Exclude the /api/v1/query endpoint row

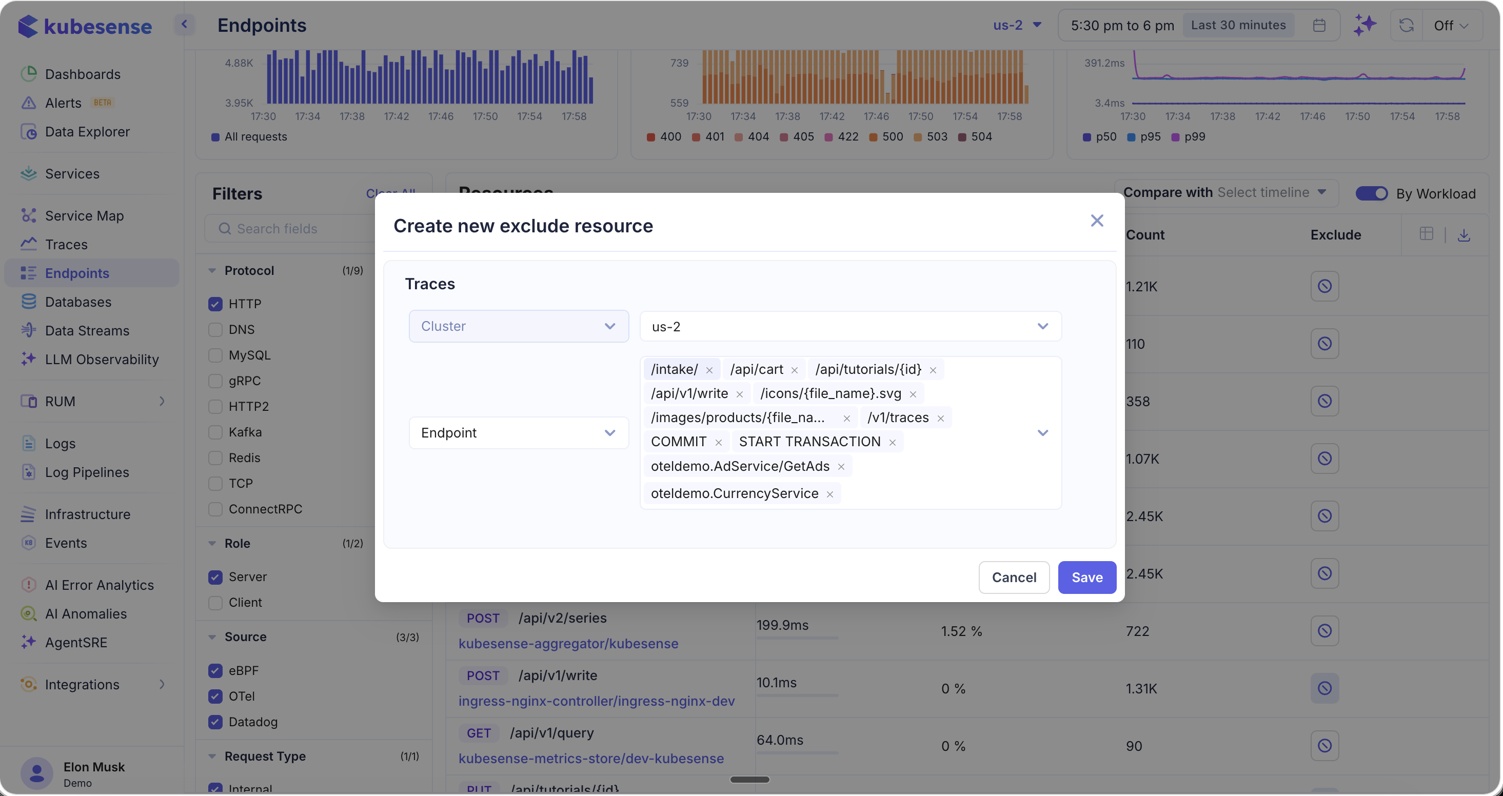tap(1324, 746)
